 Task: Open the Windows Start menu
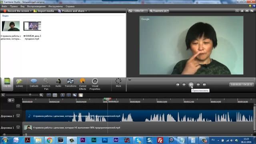(x=4, y=140)
